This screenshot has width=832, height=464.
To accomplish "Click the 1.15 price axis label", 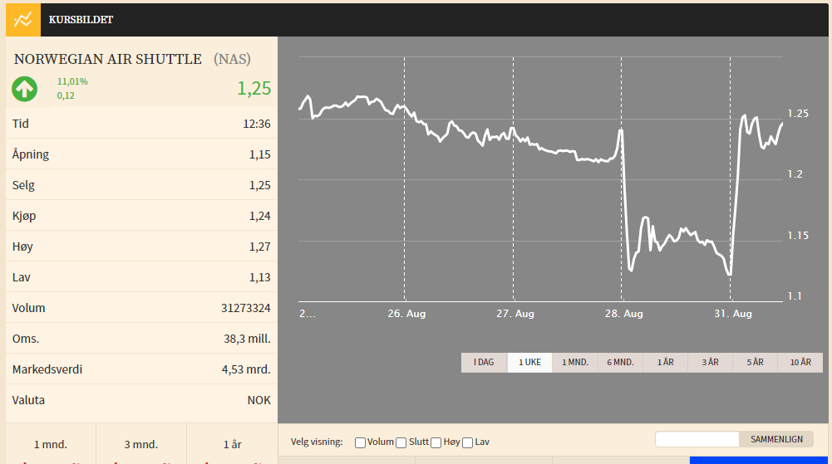I will coord(798,235).
